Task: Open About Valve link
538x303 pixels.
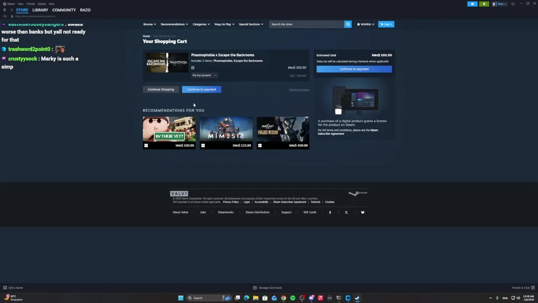Action: point(180,213)
